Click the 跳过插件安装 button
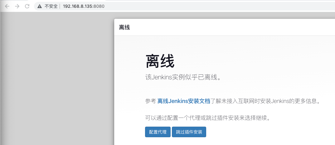 (x=189, y=132)
